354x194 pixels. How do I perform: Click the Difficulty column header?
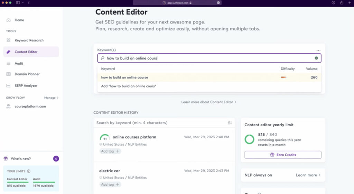[x=288, y=69]
